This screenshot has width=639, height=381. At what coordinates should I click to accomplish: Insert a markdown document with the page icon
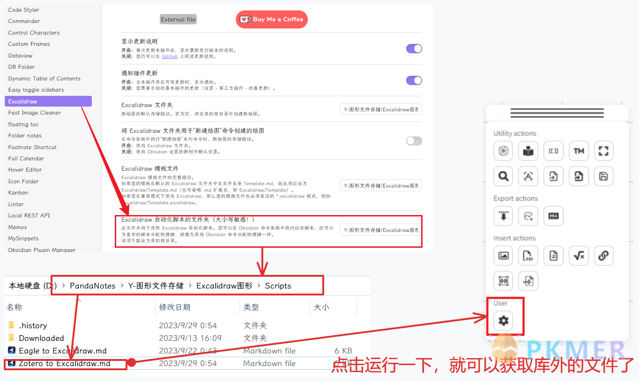[x=553, y=256]
